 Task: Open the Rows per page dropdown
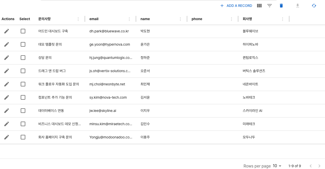pyautogui.click(x=277, y=166)
